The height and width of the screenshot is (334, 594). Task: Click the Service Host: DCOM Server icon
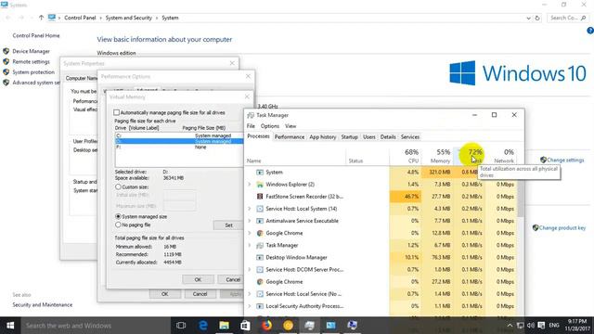tap(260, 270)
